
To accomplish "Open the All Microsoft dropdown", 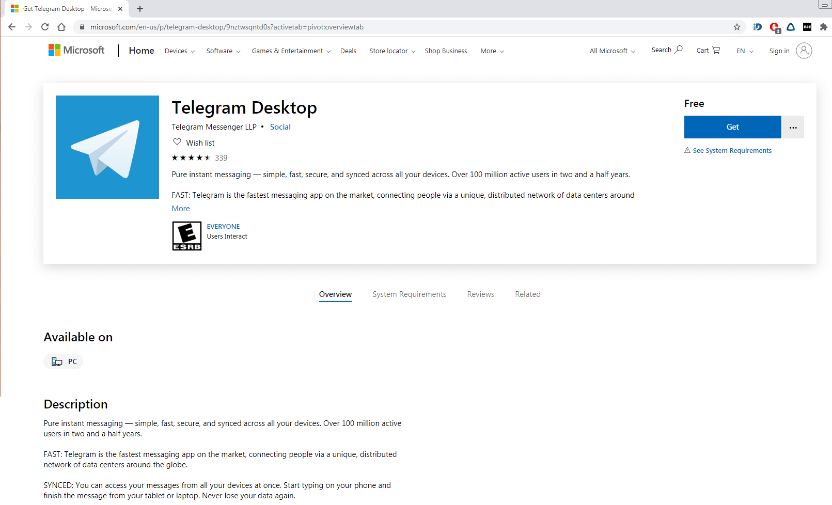I will [613, 51].
